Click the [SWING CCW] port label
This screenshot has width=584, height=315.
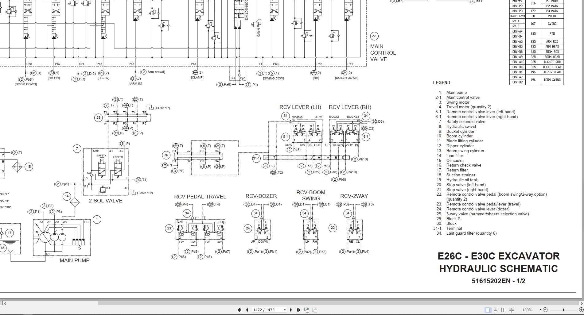273,78
